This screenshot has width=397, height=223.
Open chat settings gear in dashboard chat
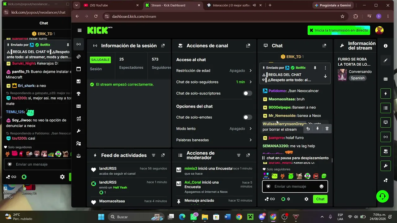tap(306, 199)
